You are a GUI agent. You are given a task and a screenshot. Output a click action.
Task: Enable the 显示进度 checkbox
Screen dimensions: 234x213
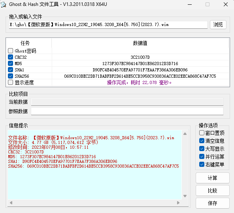tap(10, 82)
